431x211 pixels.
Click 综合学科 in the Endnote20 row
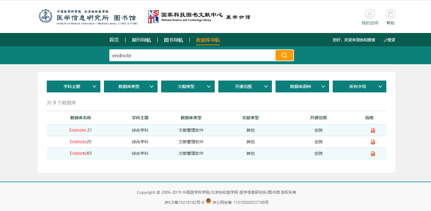pos(140,142)
